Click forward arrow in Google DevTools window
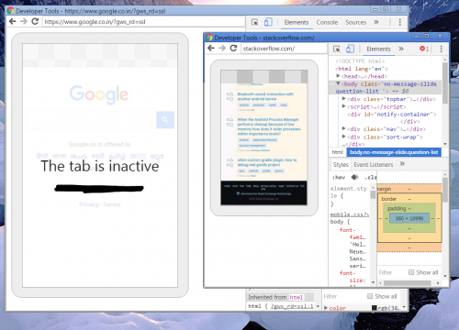Viewport: 459px width, 330px height. click(x=24, y=22)
